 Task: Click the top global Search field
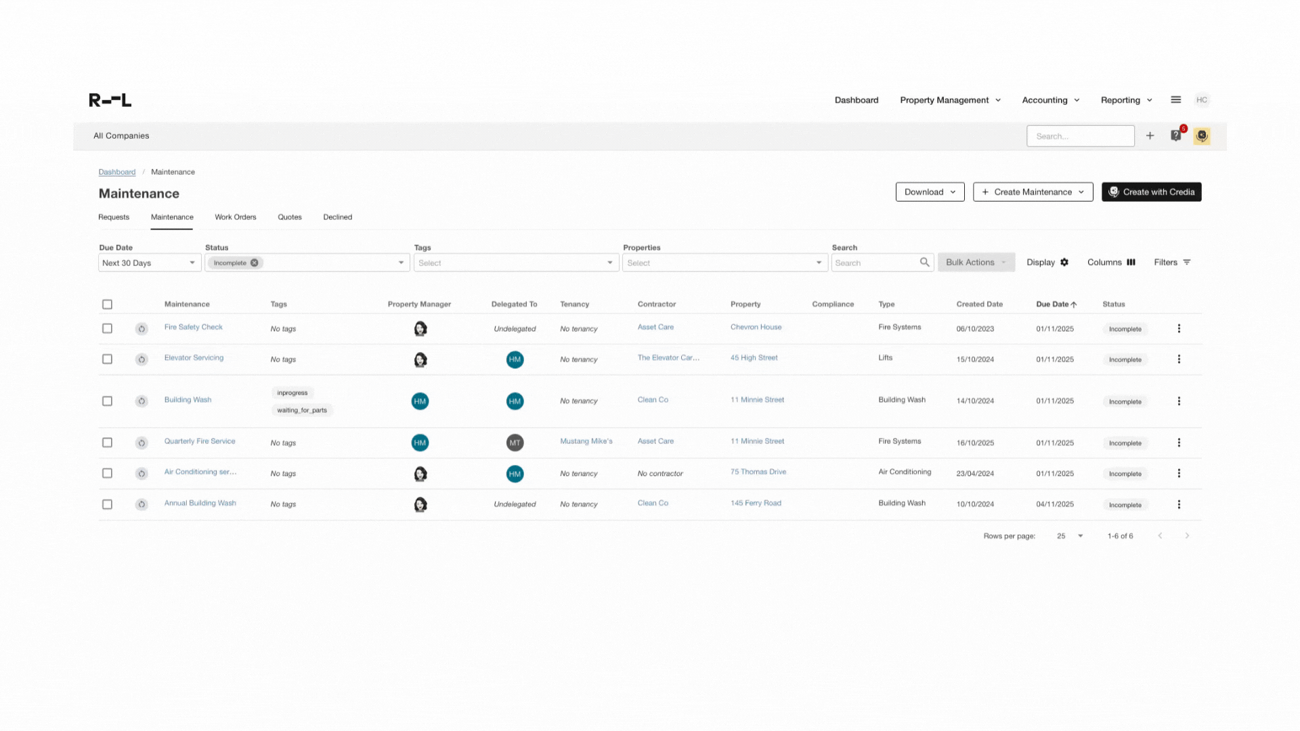[1080, 136]
